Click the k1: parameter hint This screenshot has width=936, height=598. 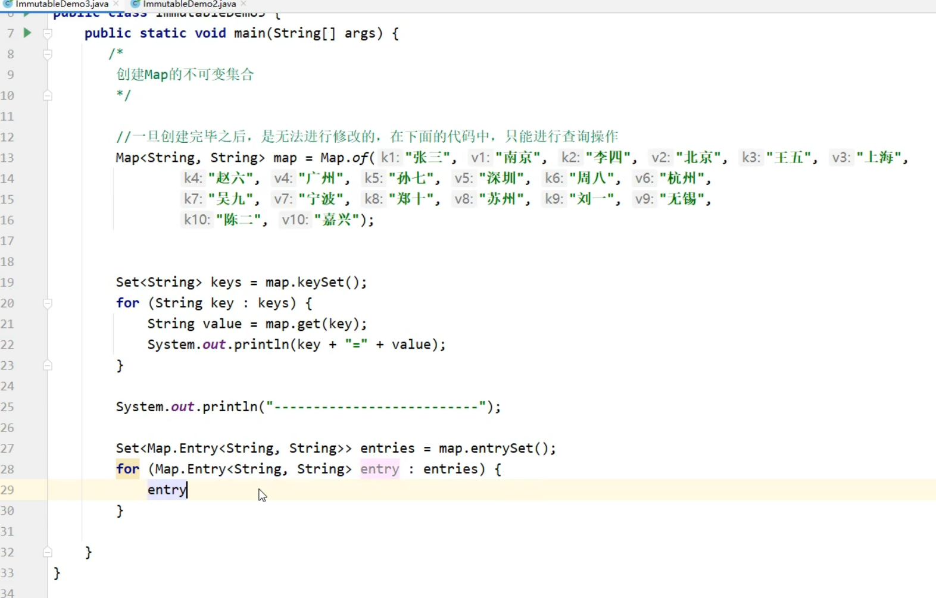tap(389, 158)
